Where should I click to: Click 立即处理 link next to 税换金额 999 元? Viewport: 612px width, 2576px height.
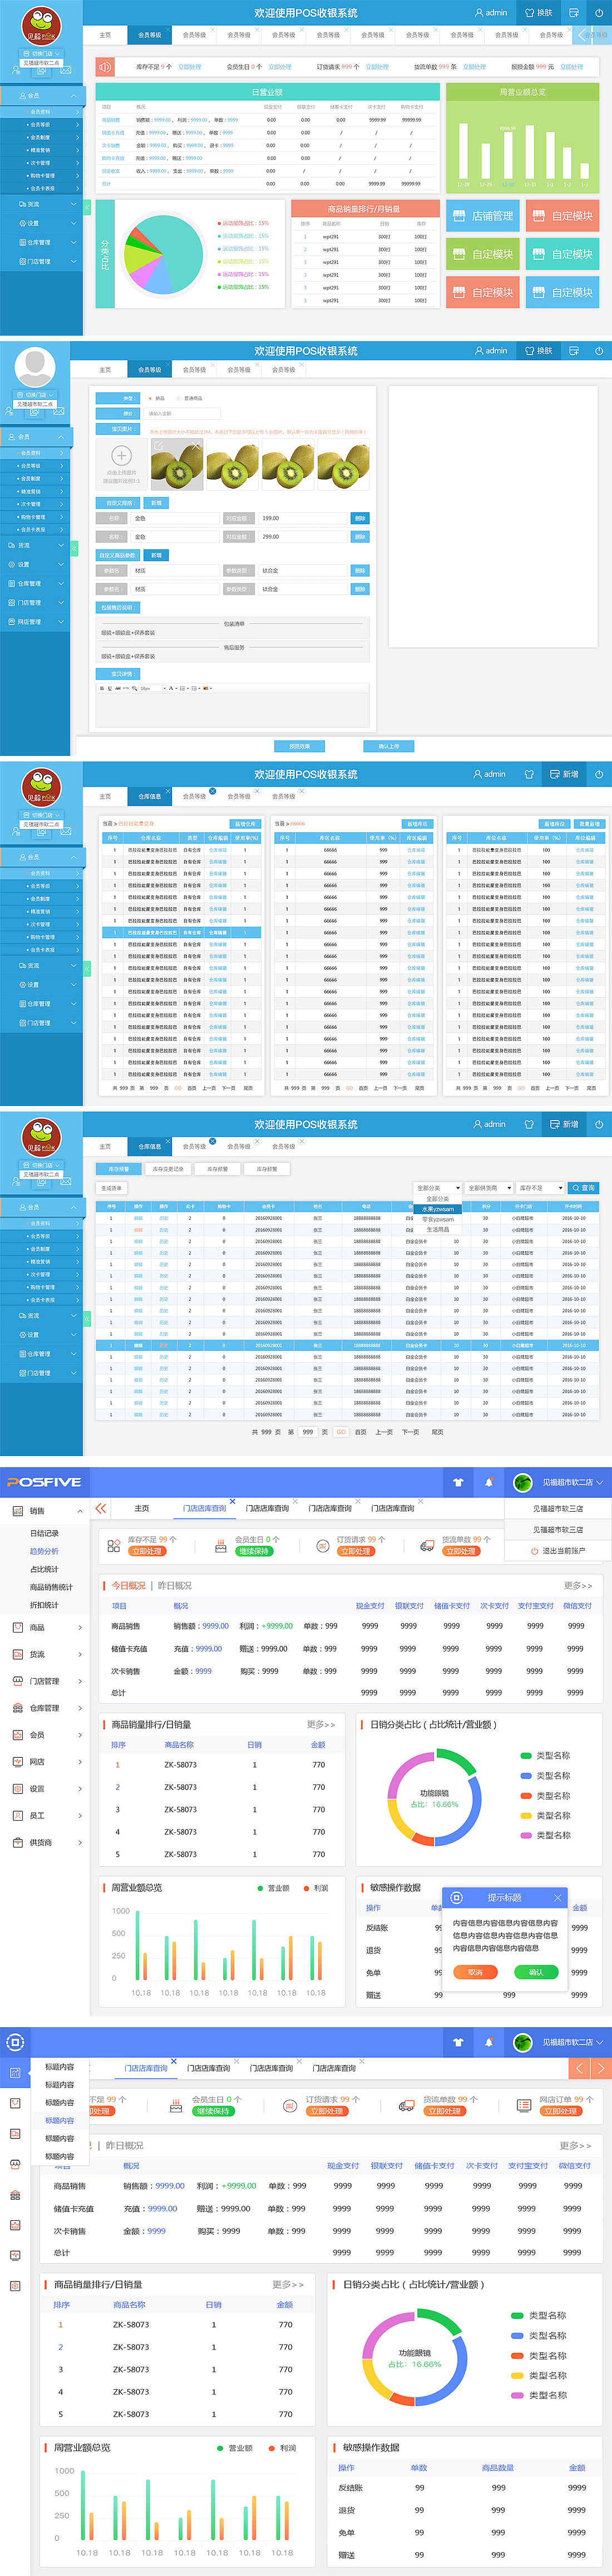pyautogui.click(x=571, y=67)
